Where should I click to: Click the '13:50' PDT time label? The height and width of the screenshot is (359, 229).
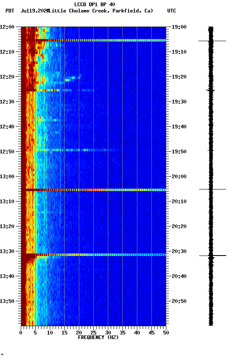click(x=7, y=301)
